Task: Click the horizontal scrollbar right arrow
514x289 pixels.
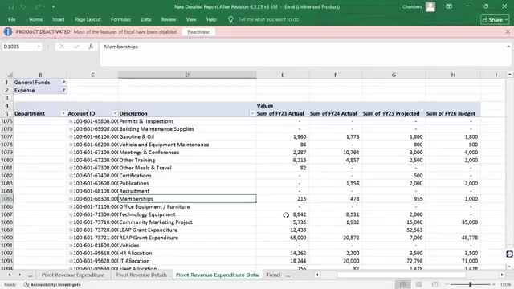Action: 502,275
